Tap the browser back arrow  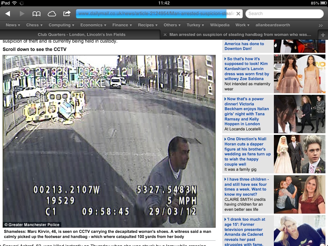(x=8, y=13)
